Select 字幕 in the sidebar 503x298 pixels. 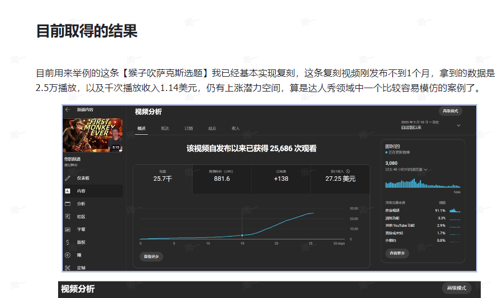(93, 230)
